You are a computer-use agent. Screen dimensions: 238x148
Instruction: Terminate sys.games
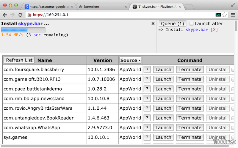(190, 137)
